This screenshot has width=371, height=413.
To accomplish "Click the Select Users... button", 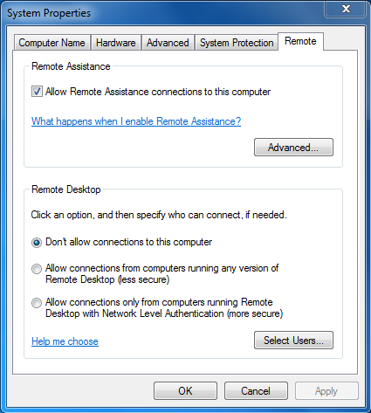I will [x=293, y=340].
